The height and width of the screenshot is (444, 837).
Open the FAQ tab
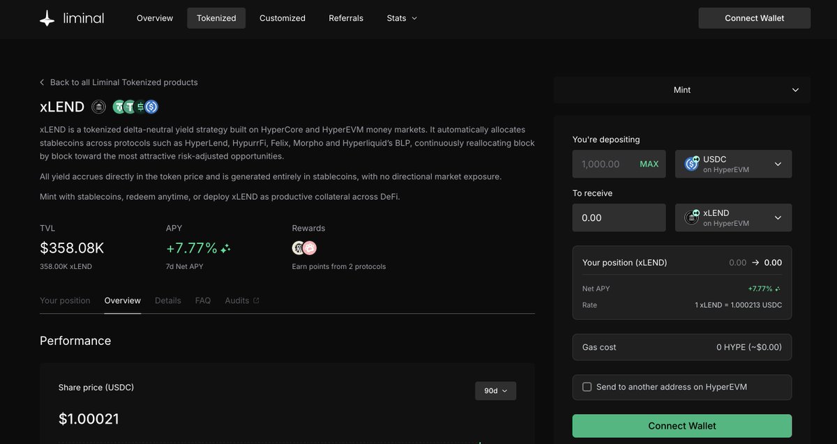point(203,300)
